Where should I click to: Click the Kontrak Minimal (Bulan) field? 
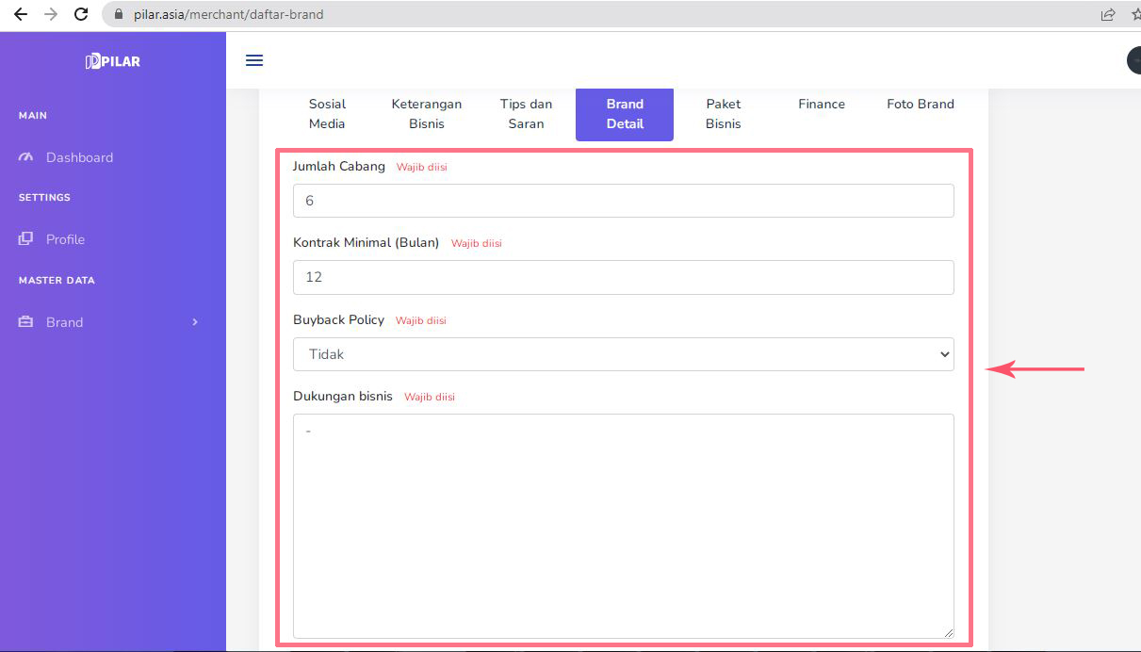(x=623, y=278)
